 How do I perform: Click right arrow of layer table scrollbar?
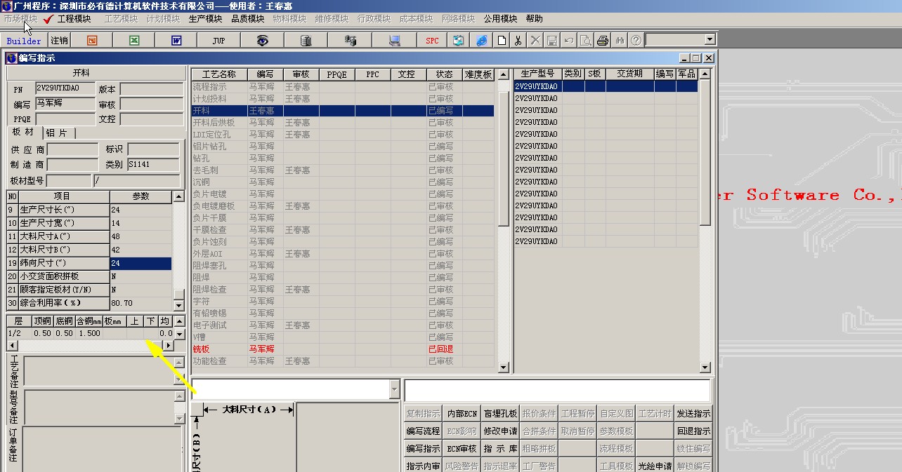[169, 345]
